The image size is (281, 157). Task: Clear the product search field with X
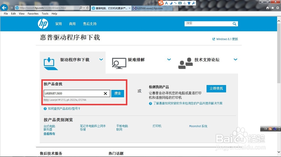(105, 93)
